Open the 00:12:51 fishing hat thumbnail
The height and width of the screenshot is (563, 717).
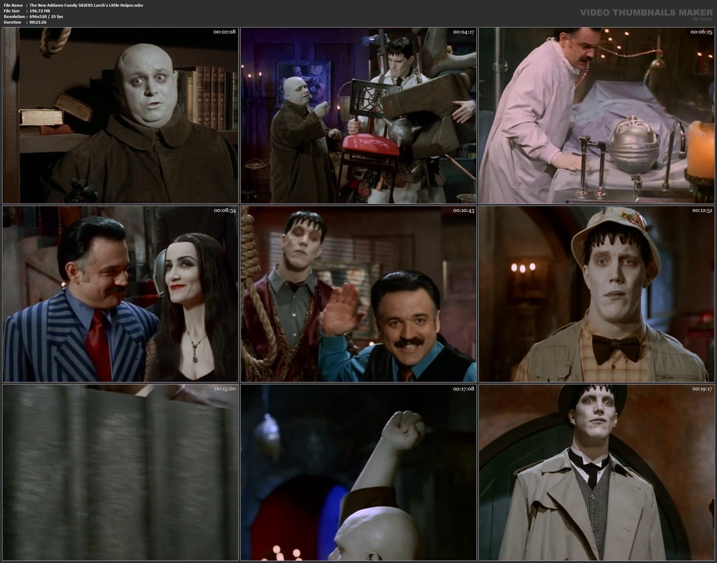click(x=596, y=294)
